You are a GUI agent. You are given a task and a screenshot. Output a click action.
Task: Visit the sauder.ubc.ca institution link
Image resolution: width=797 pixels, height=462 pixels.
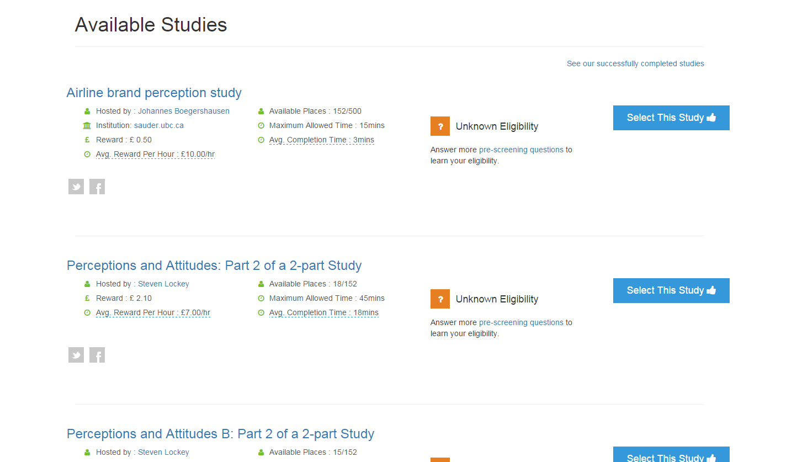coord(158,125)
